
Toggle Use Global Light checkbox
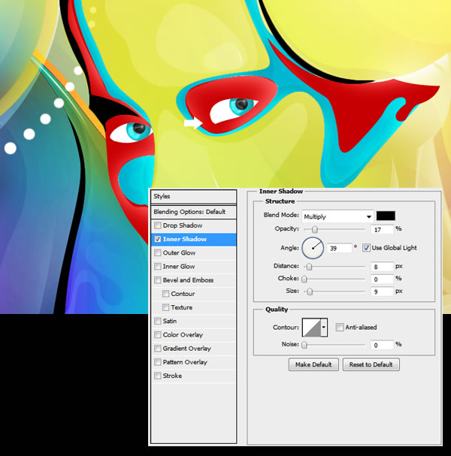(366, 248)
